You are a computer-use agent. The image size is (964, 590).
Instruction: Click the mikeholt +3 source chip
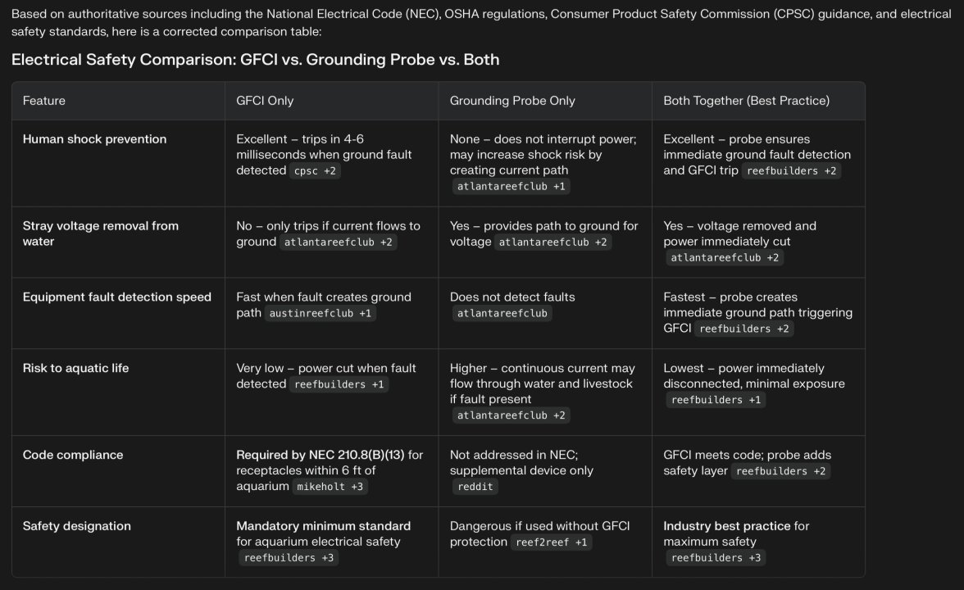pos(332,486)
